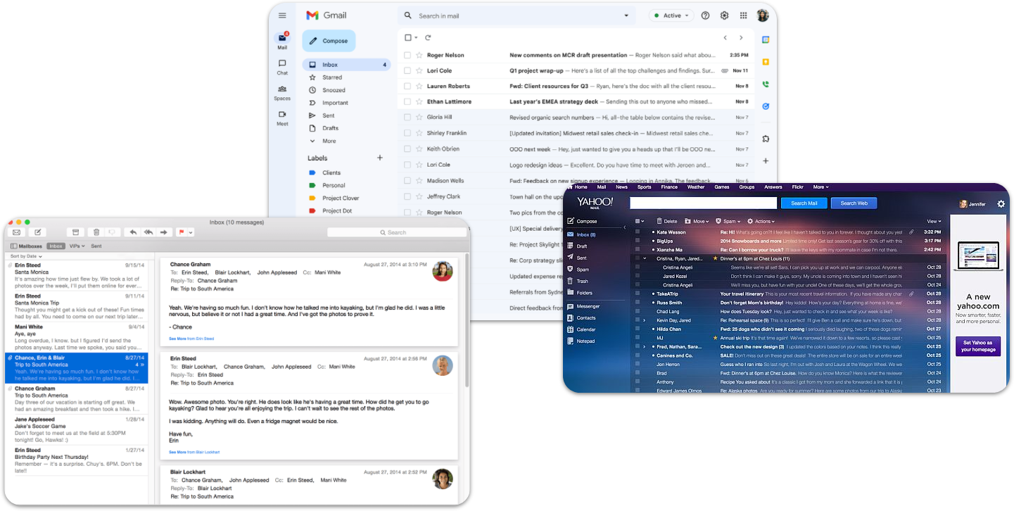Open the Gmail main menu hamburger icon

282,15
